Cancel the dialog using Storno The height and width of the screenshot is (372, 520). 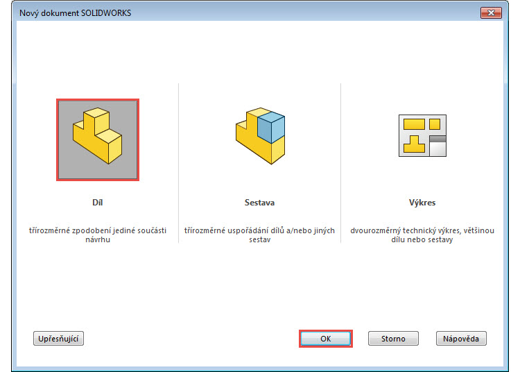[x=392, y=339]
